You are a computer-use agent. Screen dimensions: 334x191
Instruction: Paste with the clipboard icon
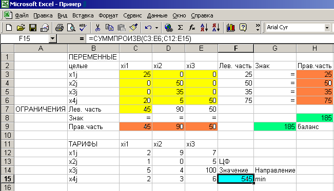(122, 28)
